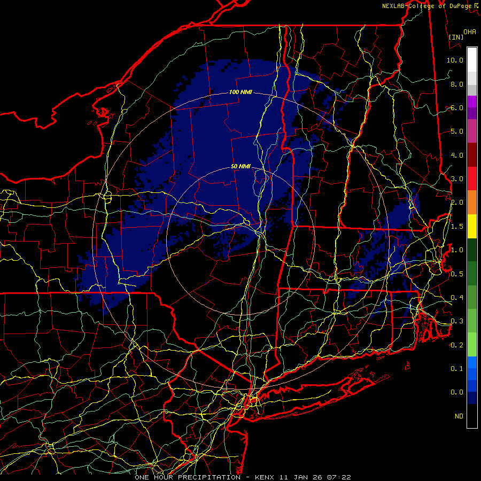Click the [IN] units label
The width and height of the screenshot is (481, 481).
[456, 37]
